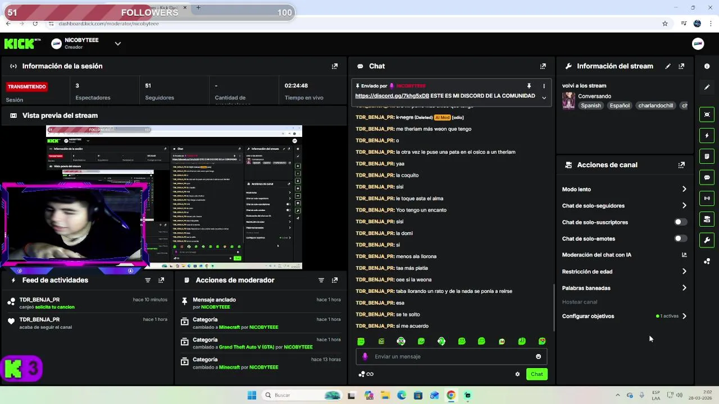This screenshot has width=719, height=404.
Task: Click 'solicita tu cancion' in the activity feed
Action: coord(54,307)
